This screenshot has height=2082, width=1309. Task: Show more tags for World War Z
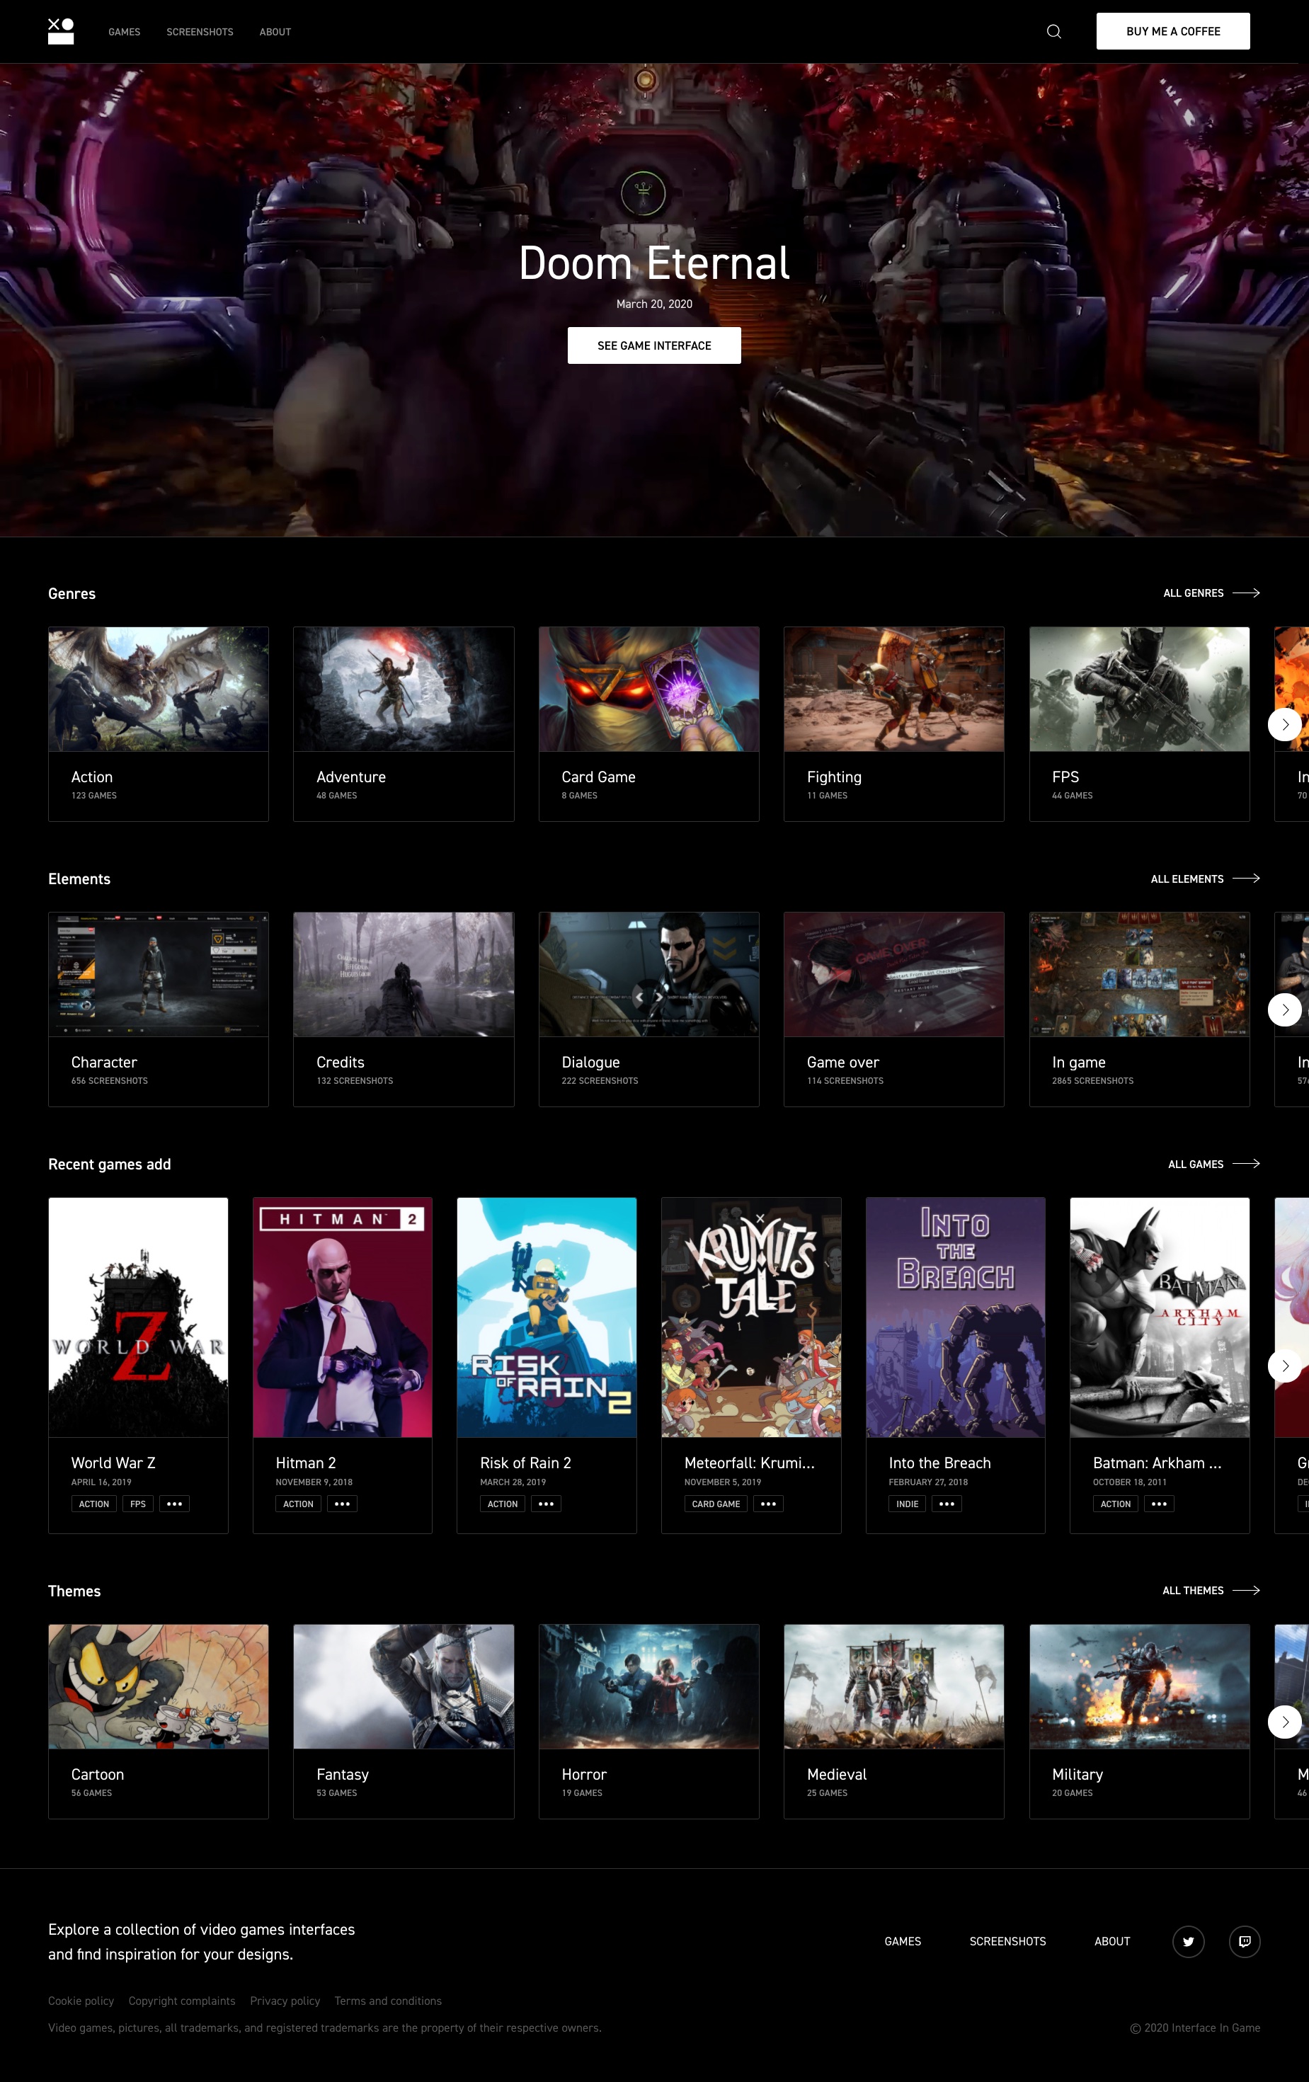pos(175,1504)
